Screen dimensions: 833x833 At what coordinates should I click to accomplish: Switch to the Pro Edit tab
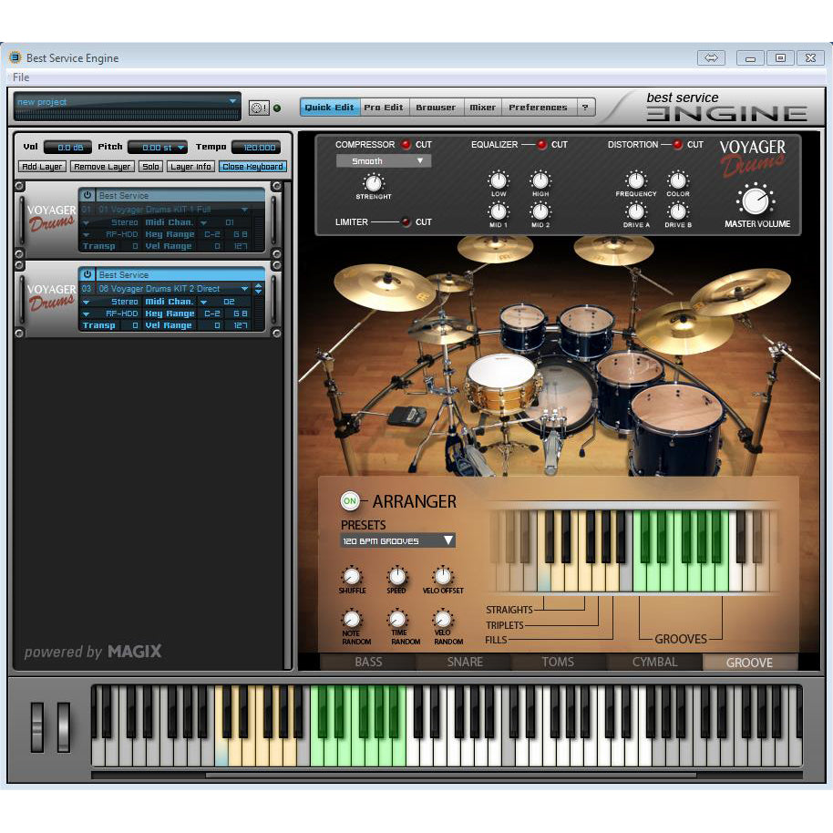click(383, 107)
